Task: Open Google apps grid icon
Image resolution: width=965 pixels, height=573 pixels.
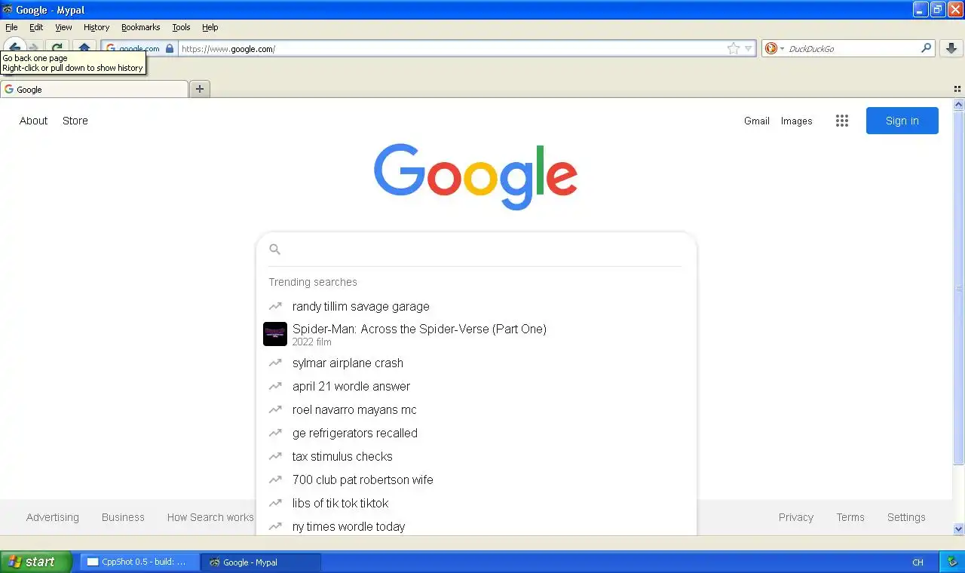Action: pos(842,121)
